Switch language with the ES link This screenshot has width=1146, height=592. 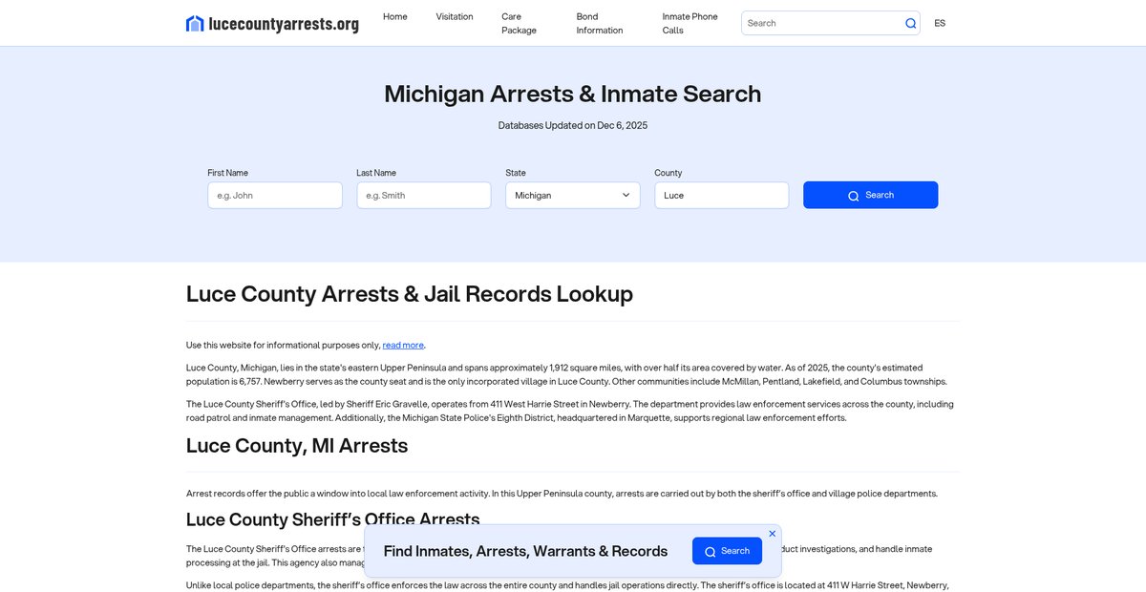[940, 23]
